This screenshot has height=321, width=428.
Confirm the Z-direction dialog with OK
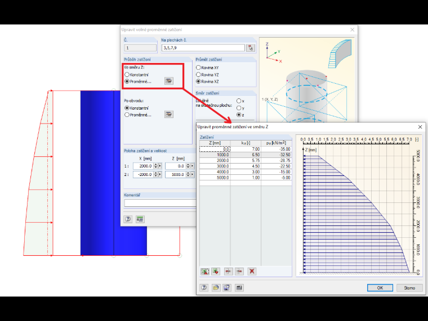pyautogui.click(x=380, y=288)
